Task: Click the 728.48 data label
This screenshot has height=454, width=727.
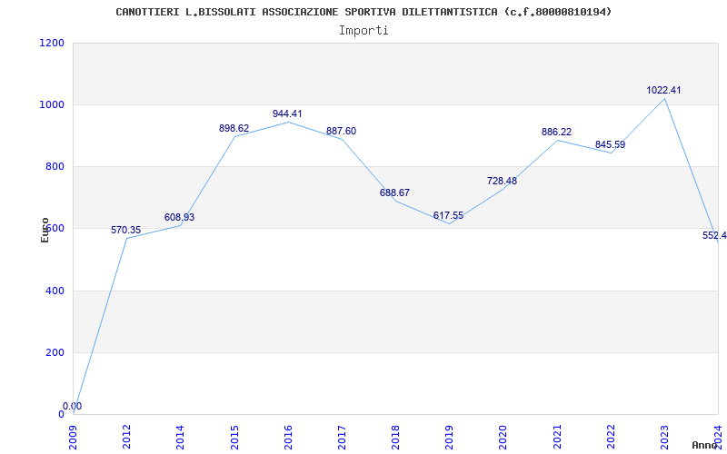Action: tap(502, 181)
